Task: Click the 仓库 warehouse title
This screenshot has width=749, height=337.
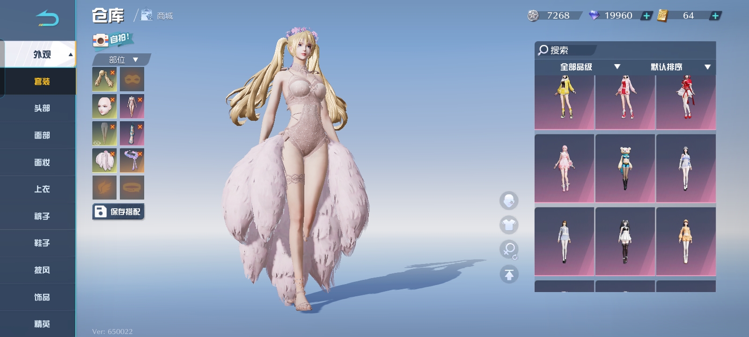Action: [x=108, y=15]
